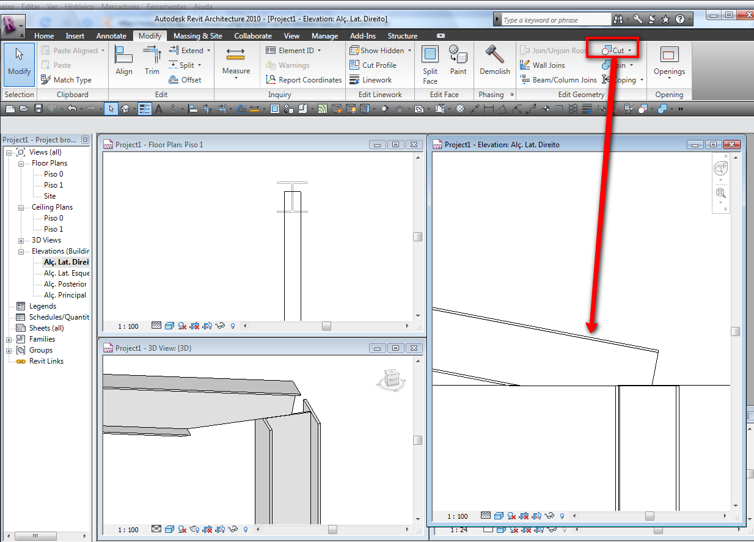Toggle Reveal Hidden Elements lightbulb in Floor Plan view

[x=233, y=326]
